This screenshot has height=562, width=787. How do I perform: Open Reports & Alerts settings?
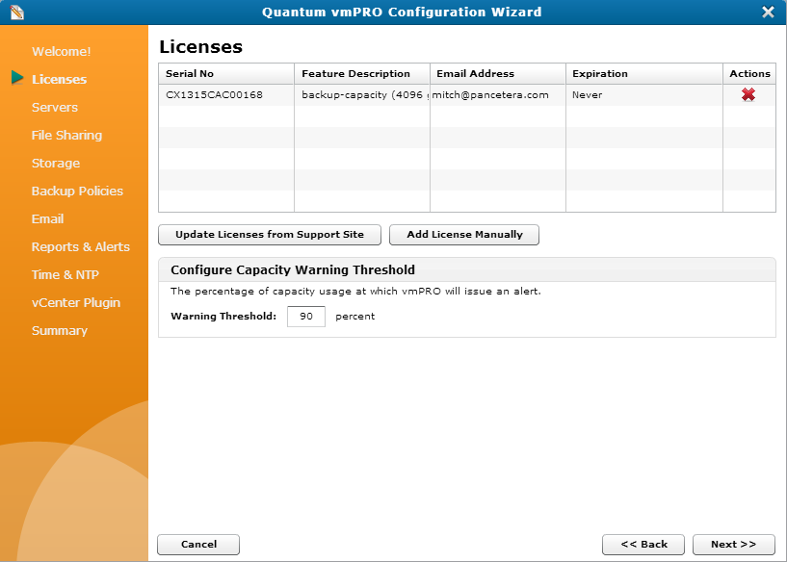80,246
